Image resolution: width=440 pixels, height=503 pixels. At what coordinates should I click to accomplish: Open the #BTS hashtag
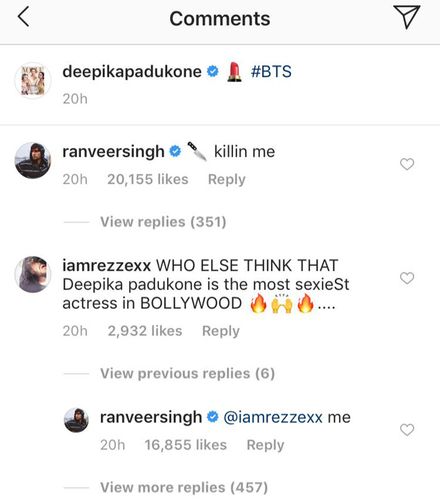270,72
